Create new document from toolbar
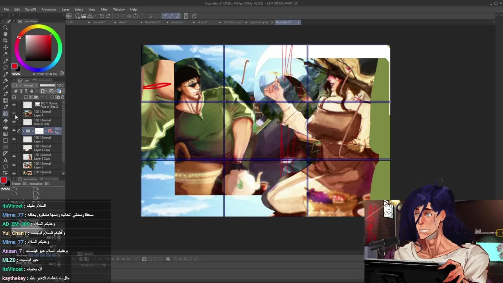503x283 pixels. [78, 16]
